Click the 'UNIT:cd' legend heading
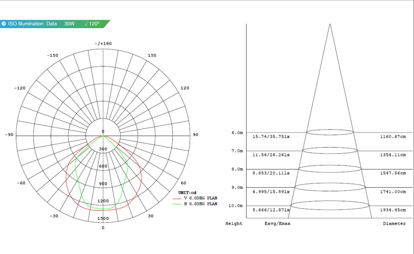The width and height of the screenshot is (414, 254). [187, 193]
